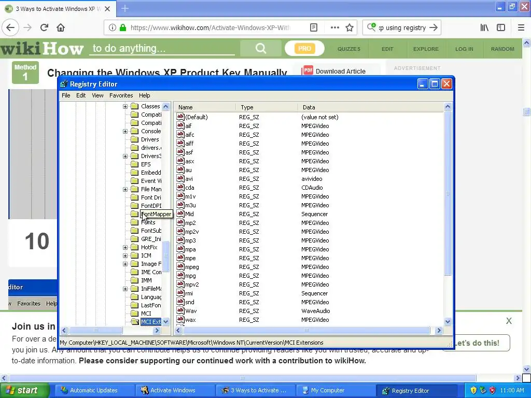Select the (Default) value icon
The image size is (531, 398).
(180, 117)
